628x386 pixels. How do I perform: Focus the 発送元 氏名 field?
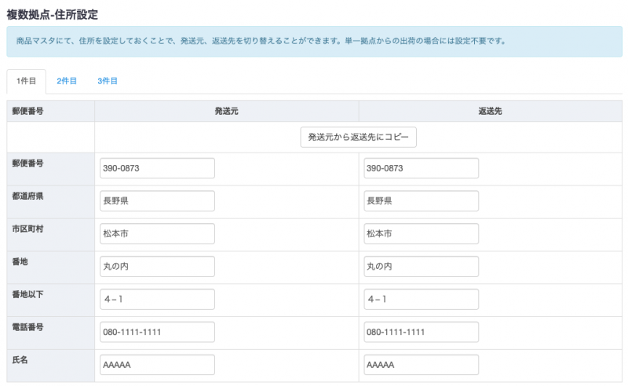[157, 366]
